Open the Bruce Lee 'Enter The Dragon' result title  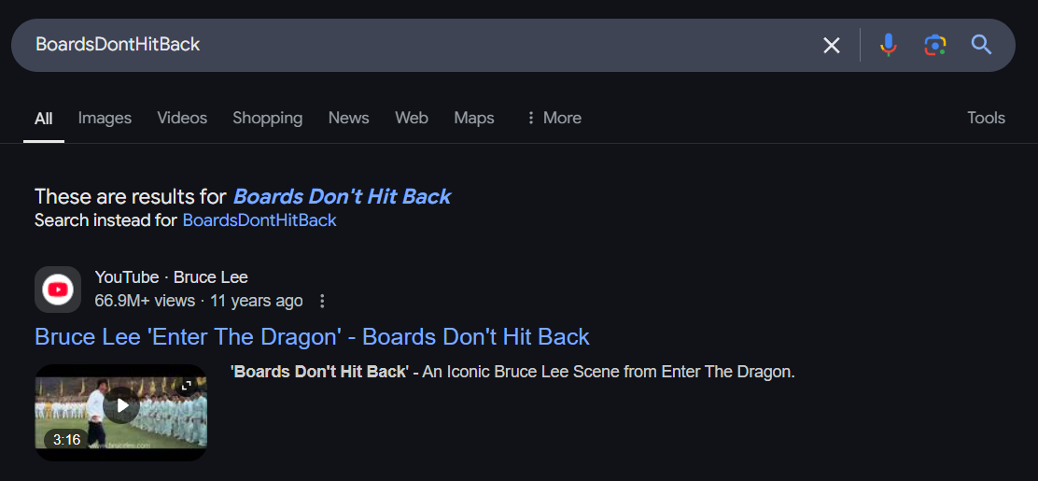(312, 336)
